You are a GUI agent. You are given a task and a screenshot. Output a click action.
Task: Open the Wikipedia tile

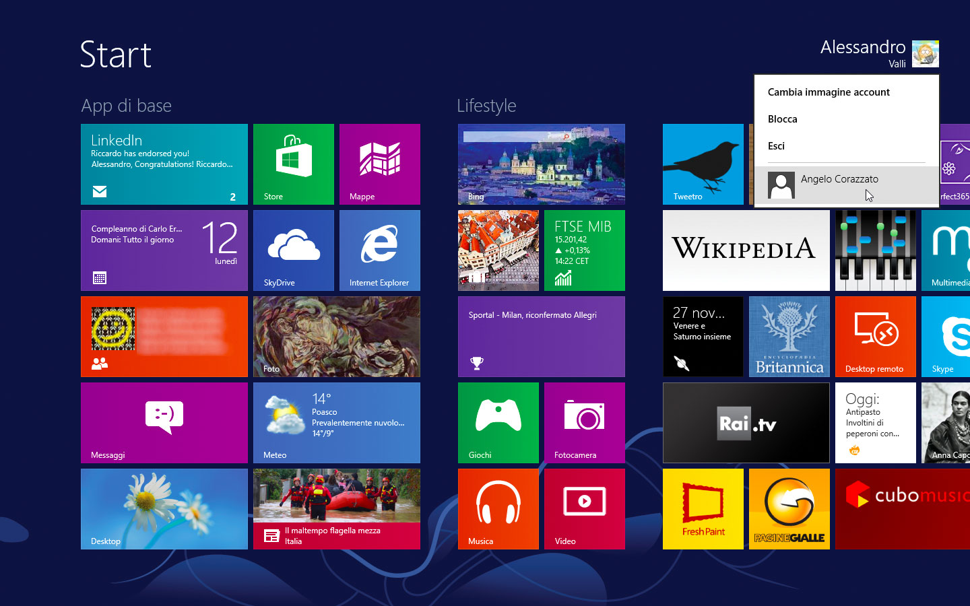pos(746,250)
